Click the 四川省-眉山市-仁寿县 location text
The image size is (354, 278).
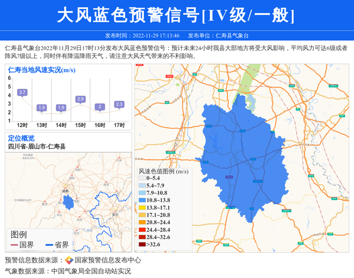[37, 146]
